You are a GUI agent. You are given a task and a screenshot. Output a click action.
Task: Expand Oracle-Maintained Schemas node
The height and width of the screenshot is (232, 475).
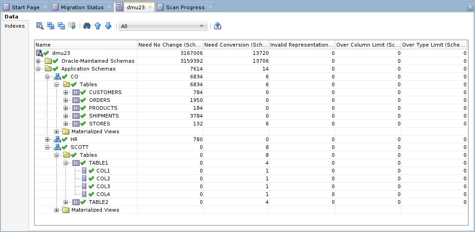(38, 61)
